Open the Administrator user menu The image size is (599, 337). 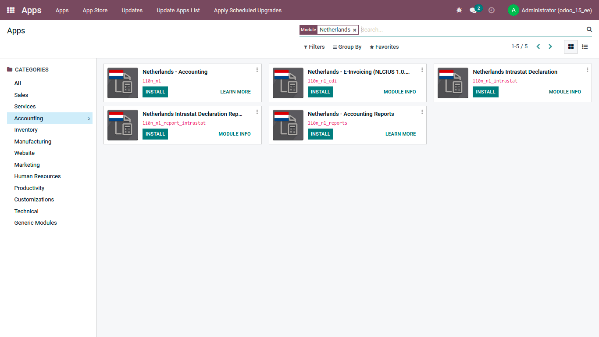(x=550, y=10)
